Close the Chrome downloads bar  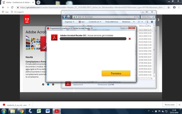coord(179,105)
